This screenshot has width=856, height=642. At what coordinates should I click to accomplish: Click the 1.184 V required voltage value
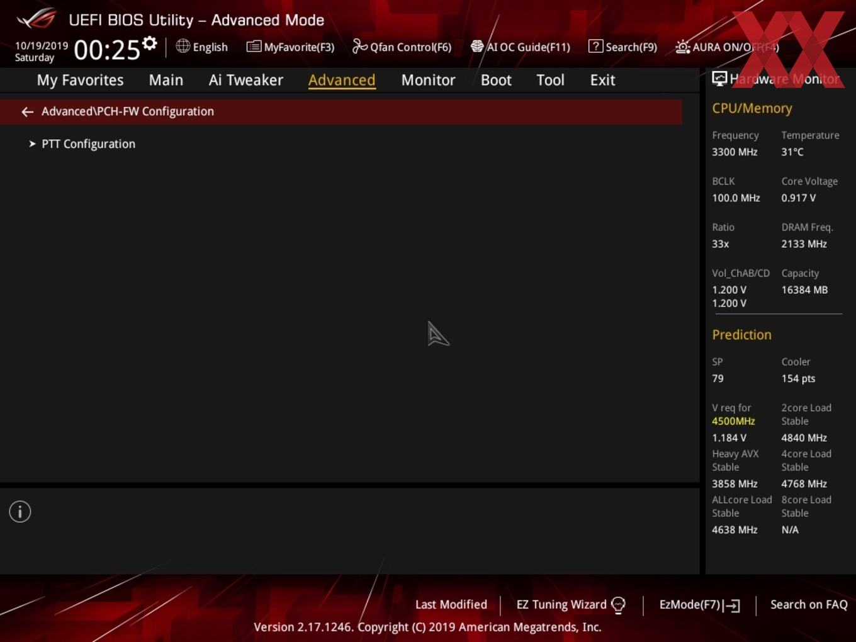coord(729,438)
